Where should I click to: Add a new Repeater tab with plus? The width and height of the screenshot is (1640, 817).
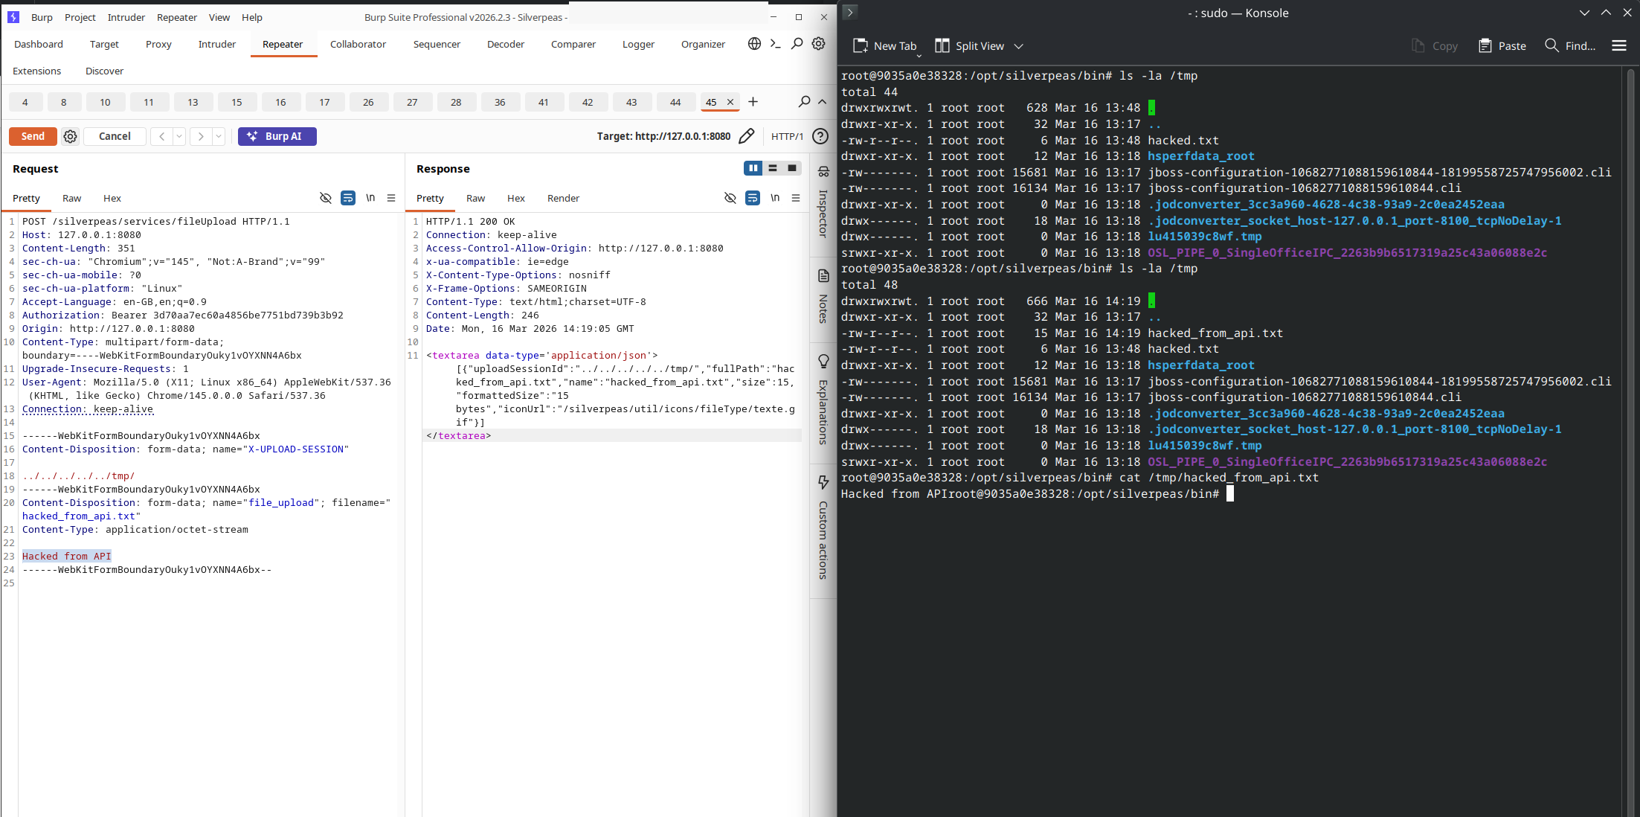click(753, 102)
